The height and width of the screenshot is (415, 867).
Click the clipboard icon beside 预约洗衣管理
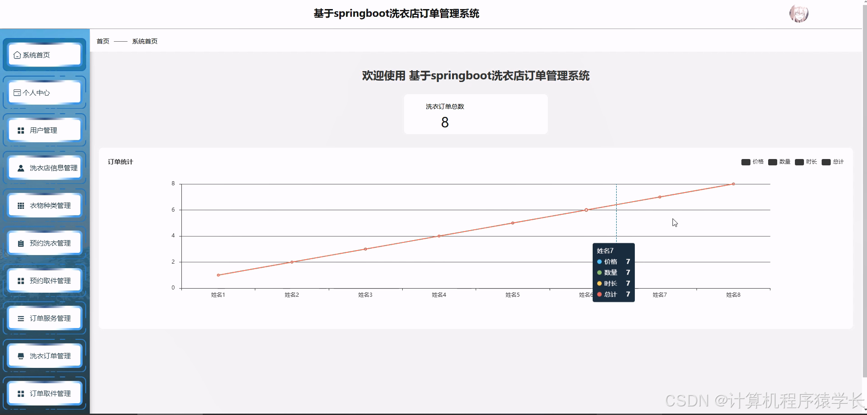click(21, 243)
